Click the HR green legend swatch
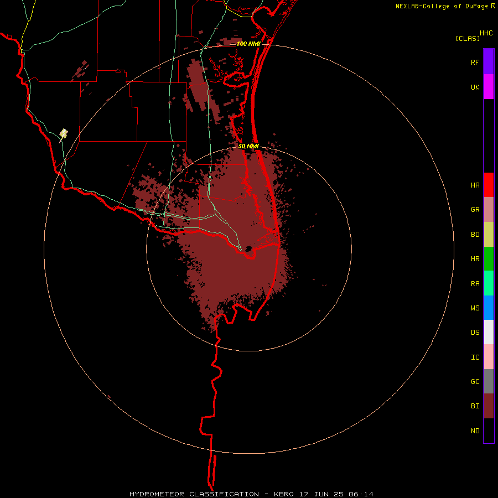Viewport: 498px width, 498px height. pos(489,259)
